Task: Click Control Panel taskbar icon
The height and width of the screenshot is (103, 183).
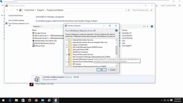Action: pos(43,100)
